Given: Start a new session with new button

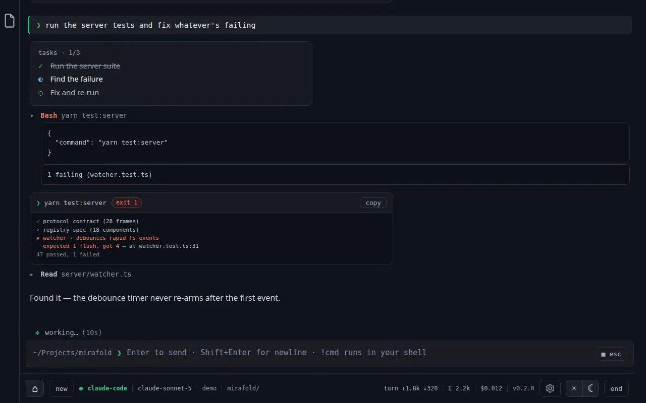Looking at the screenshot, I should click(x=62, y=388).
